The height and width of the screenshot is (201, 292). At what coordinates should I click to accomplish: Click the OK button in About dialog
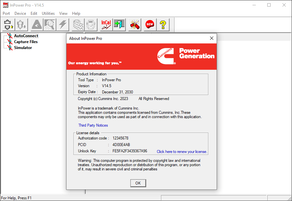[138, 183]
